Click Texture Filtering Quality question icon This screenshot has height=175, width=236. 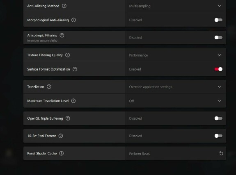(67, 55)
